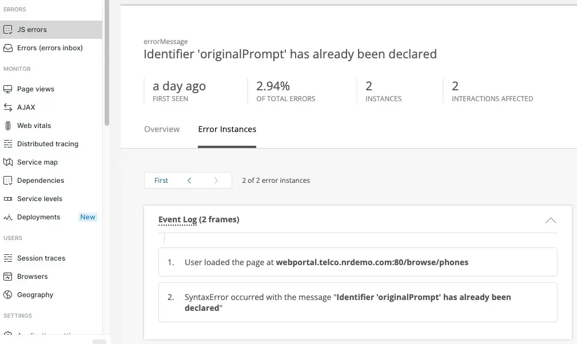The image size is (577, 344).
Task: Click the JS errors sidebar icon
Action: [8, 30]
